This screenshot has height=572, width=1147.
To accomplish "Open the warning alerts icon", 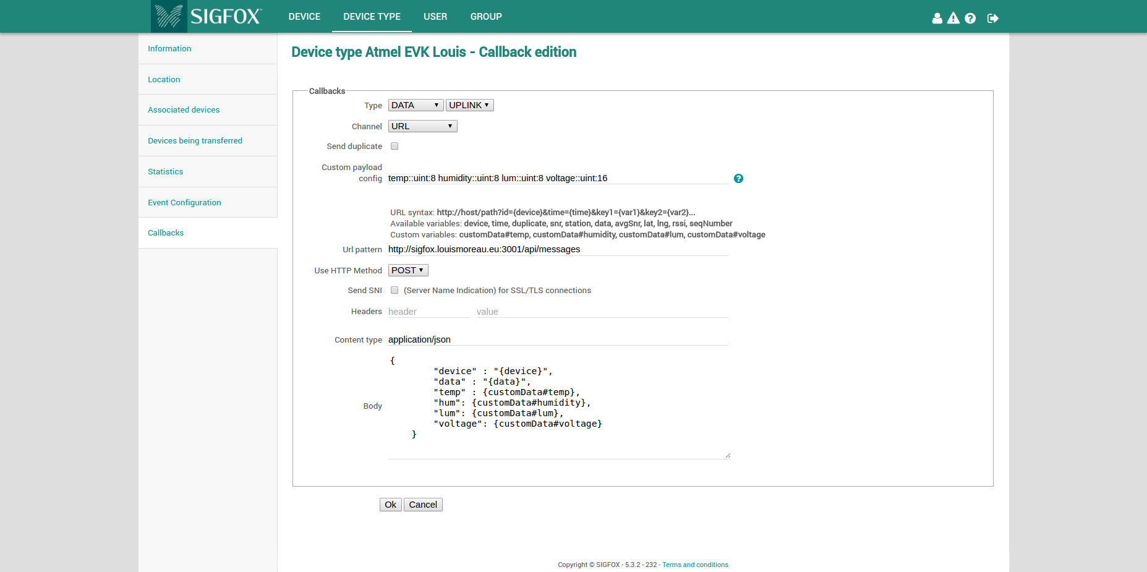I will (953, 18).
